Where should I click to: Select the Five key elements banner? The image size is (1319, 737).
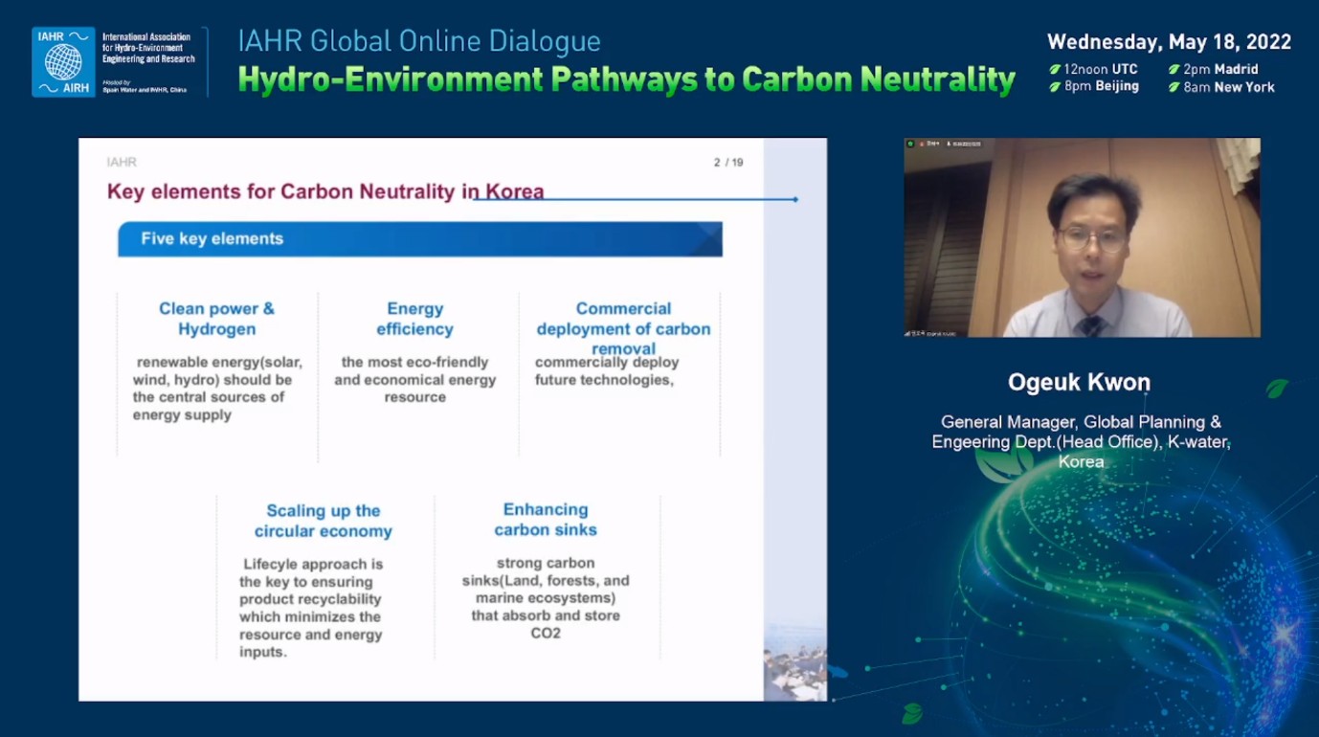419,239
